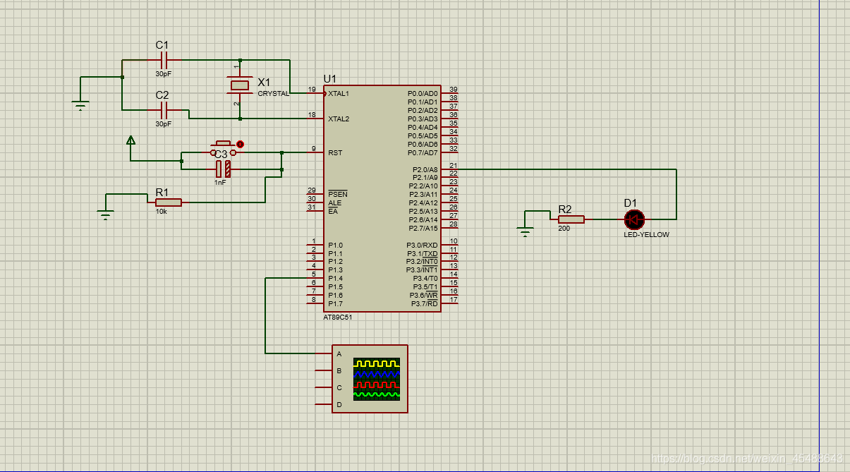Select the reset push button switch

pyautogui.click(x=224, y=149)
